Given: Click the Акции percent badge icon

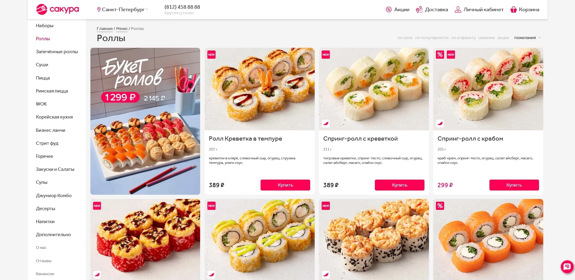Looking at the screenshot, I should click(389, 10).
